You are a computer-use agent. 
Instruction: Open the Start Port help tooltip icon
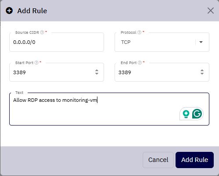tap(36, 63)
